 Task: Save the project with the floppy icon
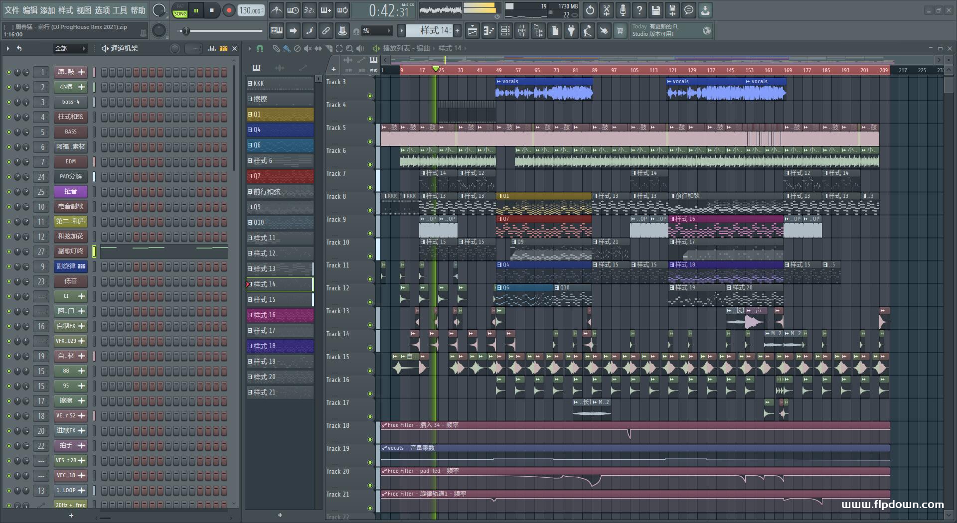pyautogui.click(x=656, y=10)
